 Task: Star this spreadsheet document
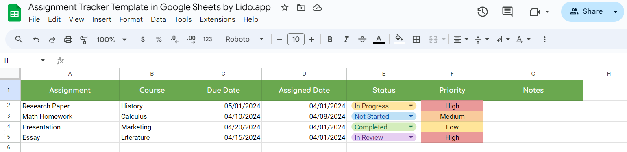tap(285, 8)
